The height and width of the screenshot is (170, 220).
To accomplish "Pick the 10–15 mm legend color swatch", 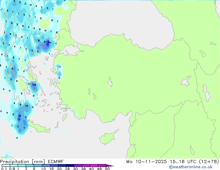I will tap(46, 165).
